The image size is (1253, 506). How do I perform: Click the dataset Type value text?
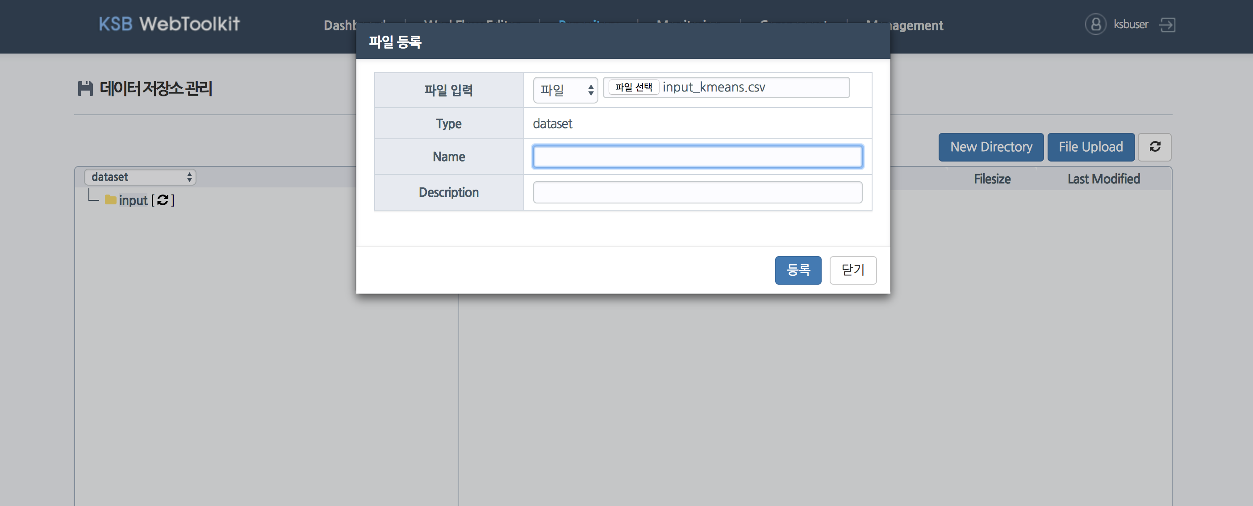coord(552,124)
